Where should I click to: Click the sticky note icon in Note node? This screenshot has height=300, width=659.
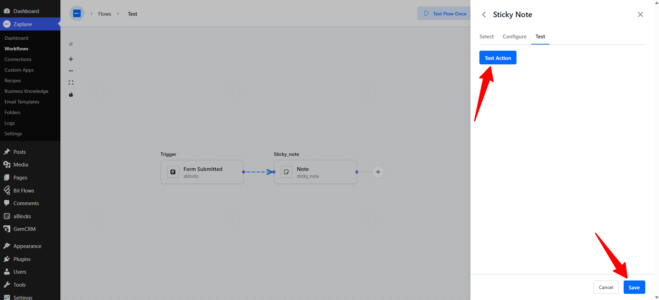pyautogui.click(x=286, y=172)
